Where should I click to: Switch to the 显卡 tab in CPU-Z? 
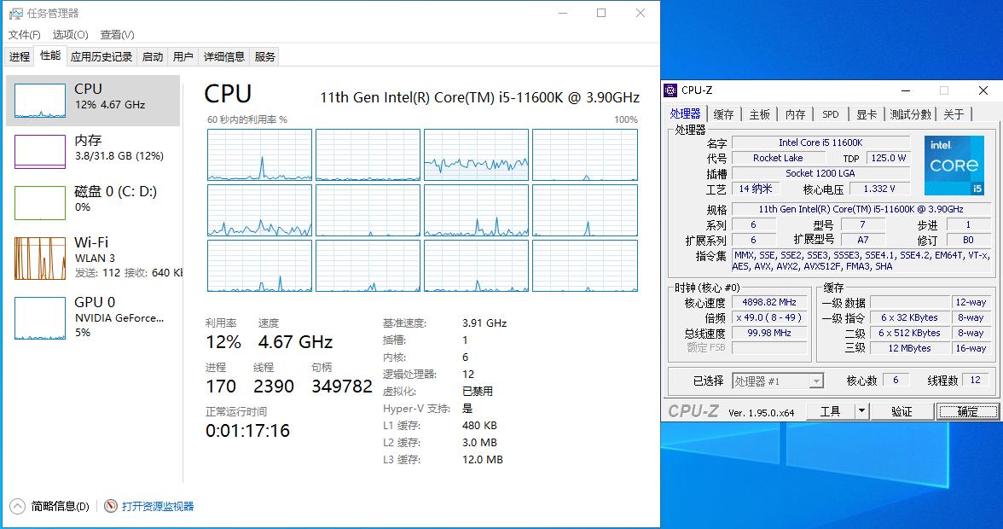pos(867,114)
